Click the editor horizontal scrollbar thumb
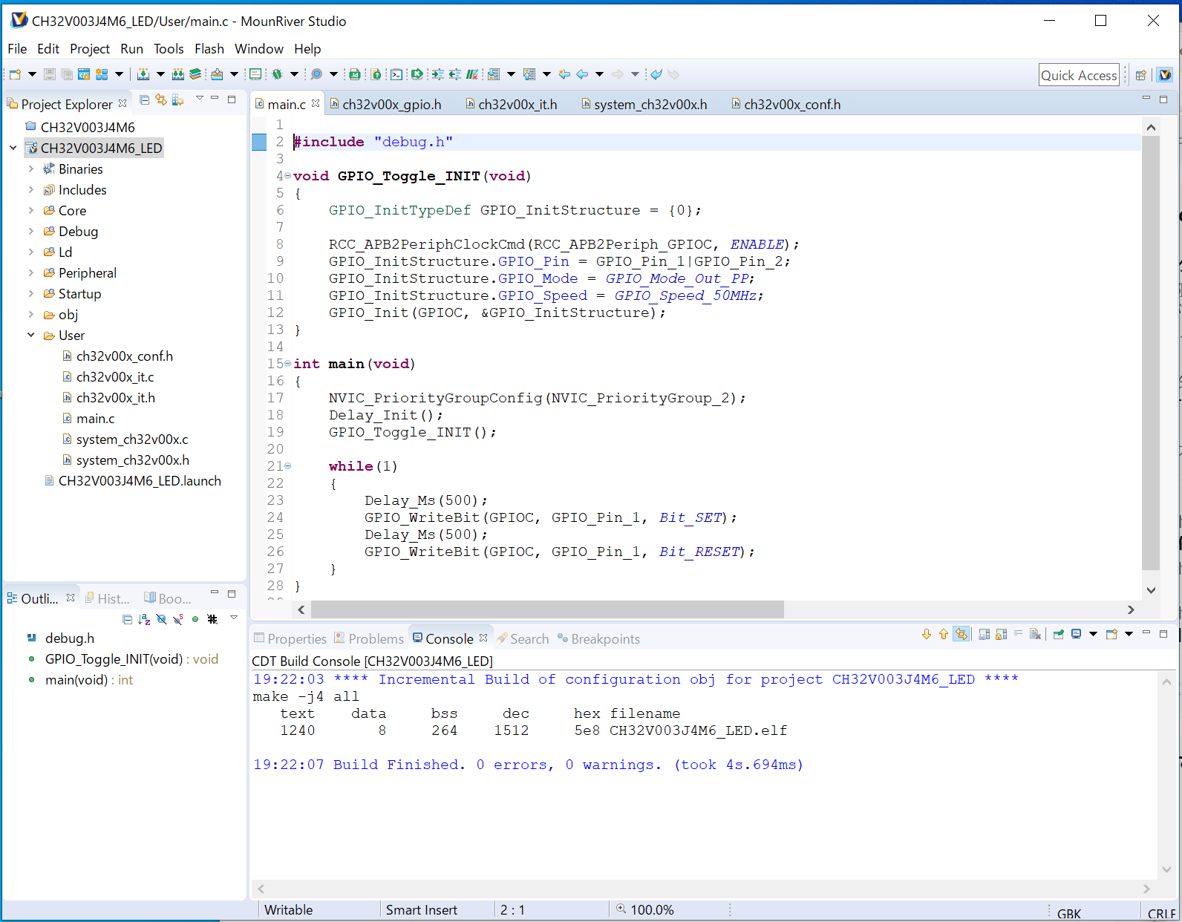Image resolution: width=1182 pixels, height=922 pixels. pos(547,609)
